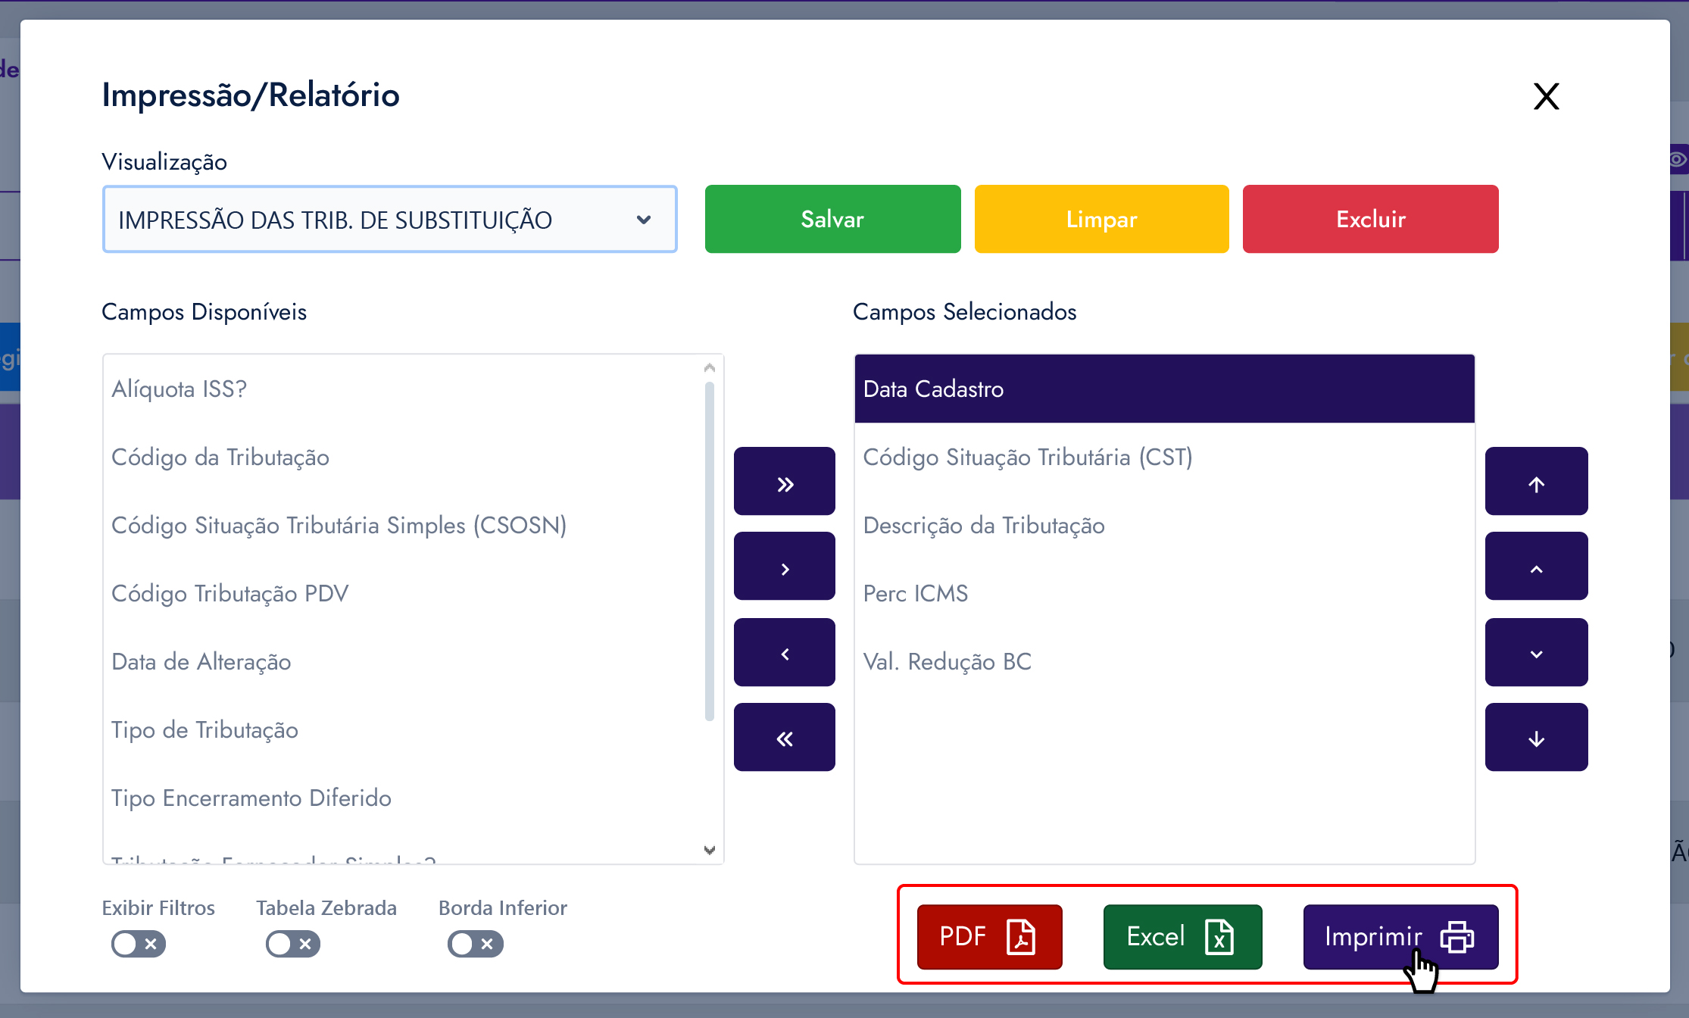The image size is (1689, 1018).
Task: Turn on Borda Inferior switch
Action: (475, 944)
